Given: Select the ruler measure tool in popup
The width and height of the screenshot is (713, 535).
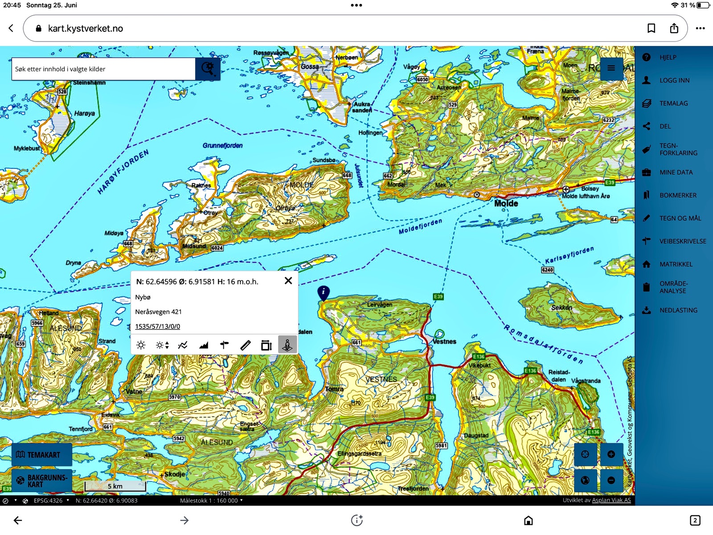Looking at the screenshot, I should (x=246, y=345).
